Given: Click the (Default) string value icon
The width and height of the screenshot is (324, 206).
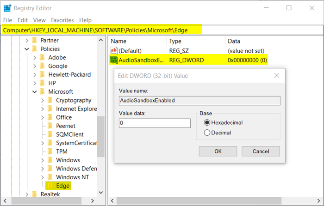Looking at the screenshot, I should pyautogui.click(x=114, y=50).
